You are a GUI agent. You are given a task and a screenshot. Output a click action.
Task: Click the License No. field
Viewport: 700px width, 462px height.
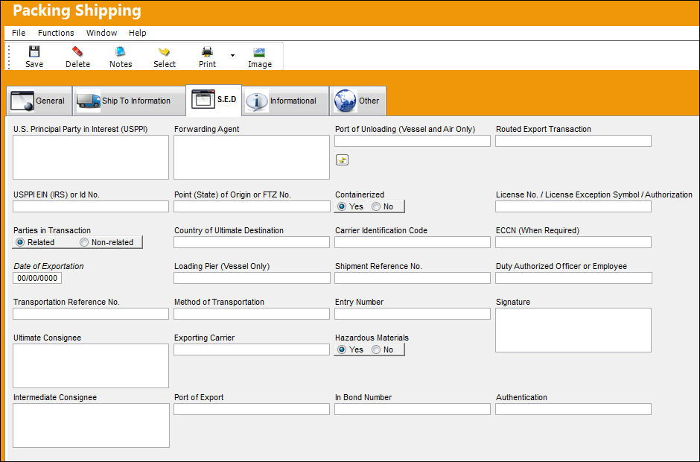point(573,206)
